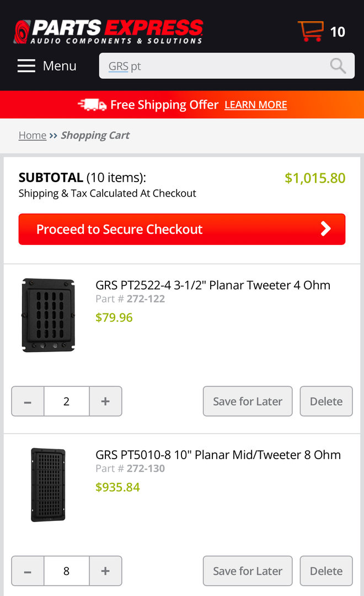This screenshot has width=364, height=596.
Task: Increase quantity of PT2522-4 tweeter
Action: tap(105, 401)
